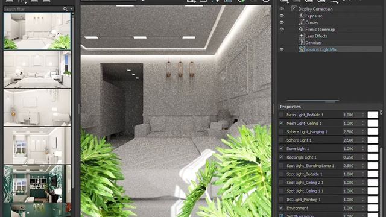386x217 pixels.
Task: Enable the Mesh Light_Bedside 1 checkbox
Action: (281, 115)
